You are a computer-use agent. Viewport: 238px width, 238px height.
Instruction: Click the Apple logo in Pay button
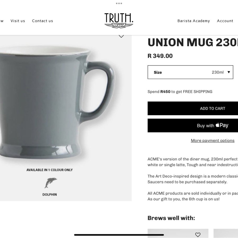217,125
